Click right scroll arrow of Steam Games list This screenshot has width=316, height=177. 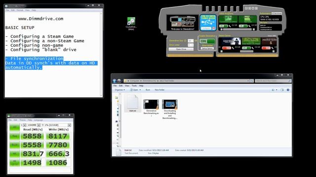[x=274, y=51]
